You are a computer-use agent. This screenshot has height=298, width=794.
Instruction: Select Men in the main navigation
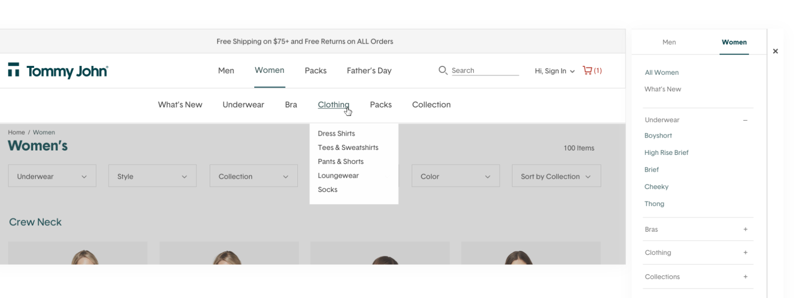(226, 71)
